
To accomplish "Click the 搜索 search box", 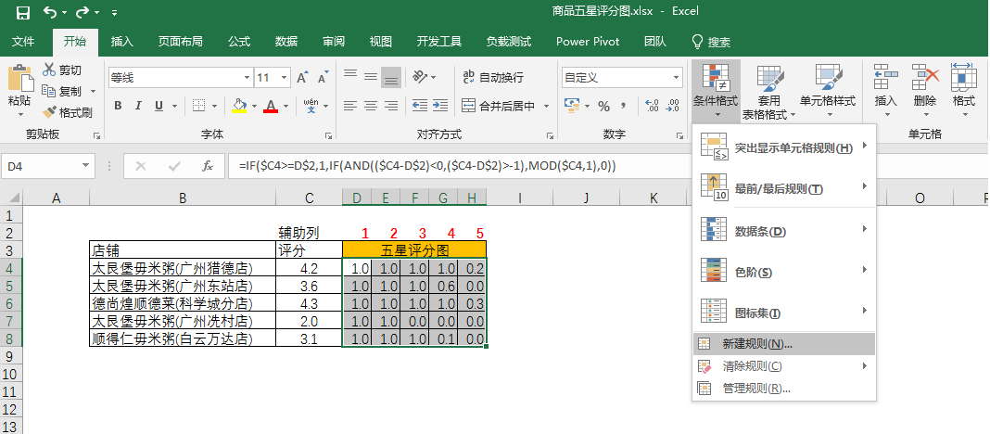I will (712, 42).
